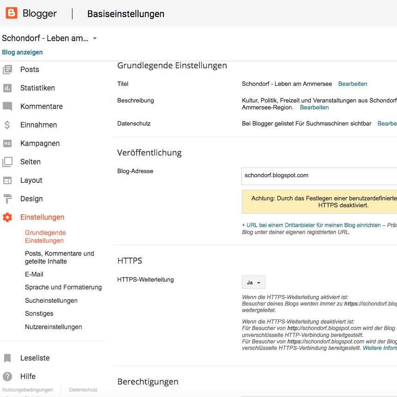
Task: Click the Blogger logo icon
Action: (12, 13)
